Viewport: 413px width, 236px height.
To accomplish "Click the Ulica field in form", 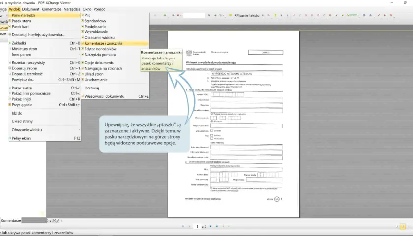I will point(246,169).
